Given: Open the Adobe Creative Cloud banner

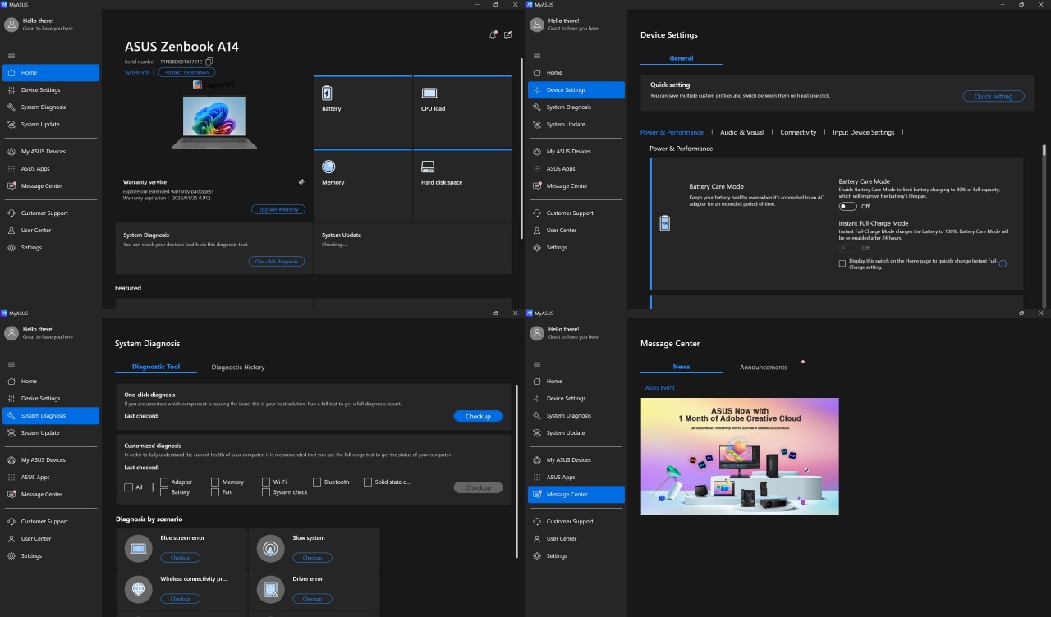Looking at the screenshot, I should pos(740,456).
